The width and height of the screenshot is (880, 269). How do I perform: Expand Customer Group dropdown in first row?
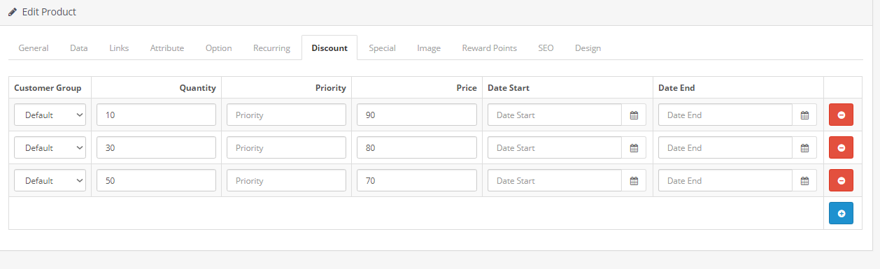(50, 115)
